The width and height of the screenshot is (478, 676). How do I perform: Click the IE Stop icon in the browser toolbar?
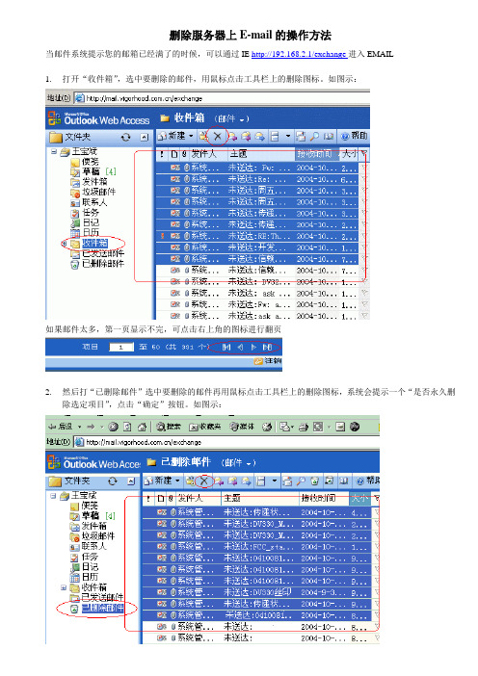click(113, 427)
